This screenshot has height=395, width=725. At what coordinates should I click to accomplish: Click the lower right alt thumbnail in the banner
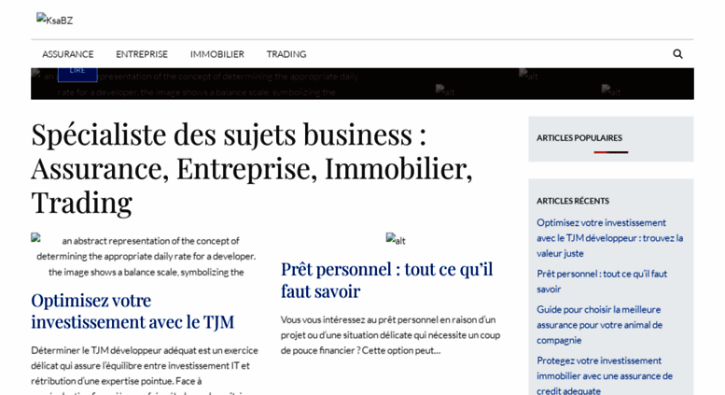611,91
